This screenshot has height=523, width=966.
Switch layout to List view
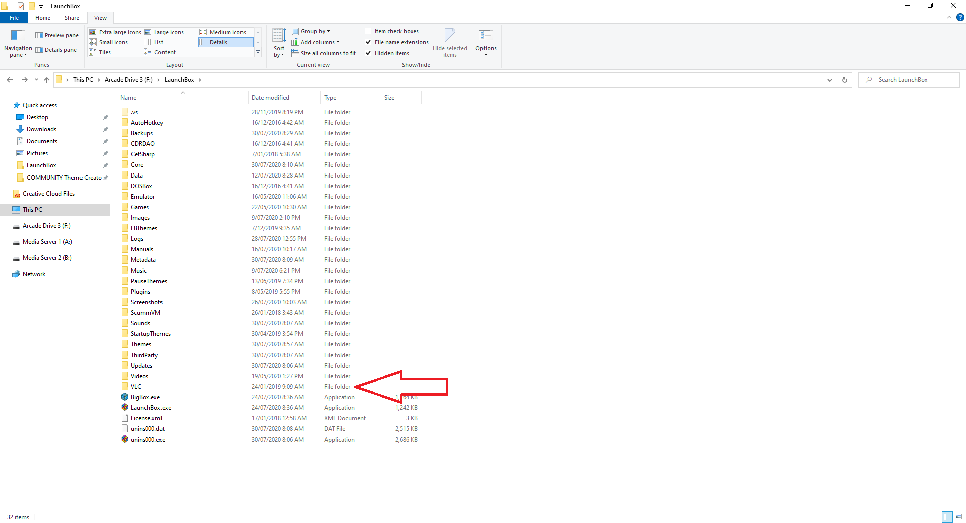pos(154,42)
